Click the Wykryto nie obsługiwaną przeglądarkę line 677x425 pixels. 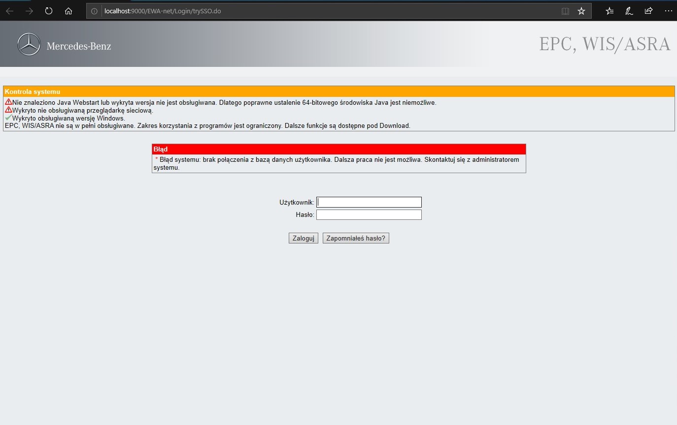(83, 111)
